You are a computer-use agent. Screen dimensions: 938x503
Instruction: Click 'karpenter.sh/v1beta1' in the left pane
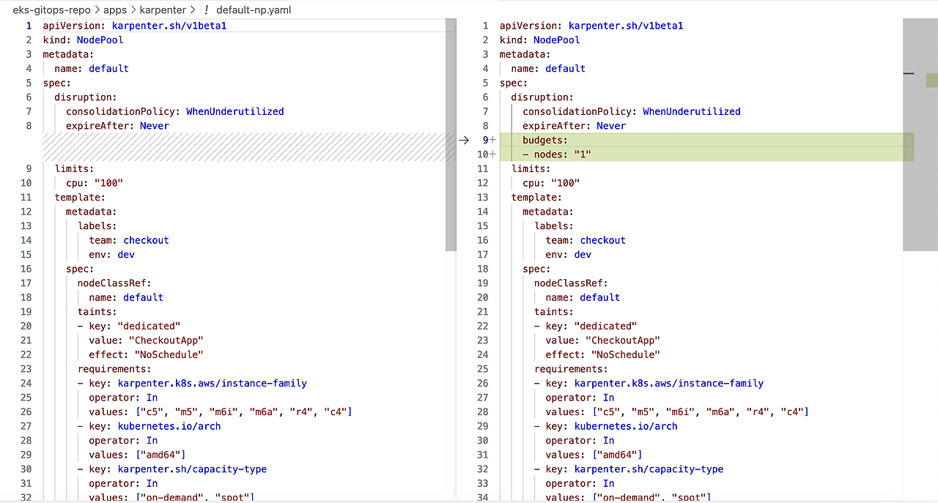click(x=169, y=26)
